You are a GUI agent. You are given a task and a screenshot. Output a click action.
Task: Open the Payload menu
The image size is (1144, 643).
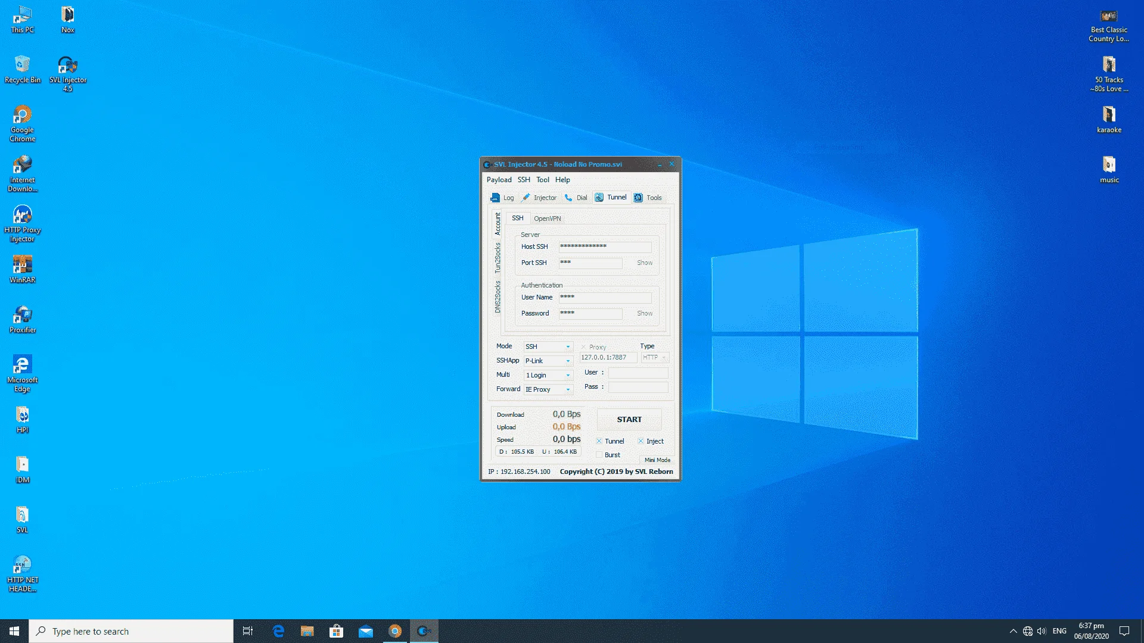pos(499,180)
